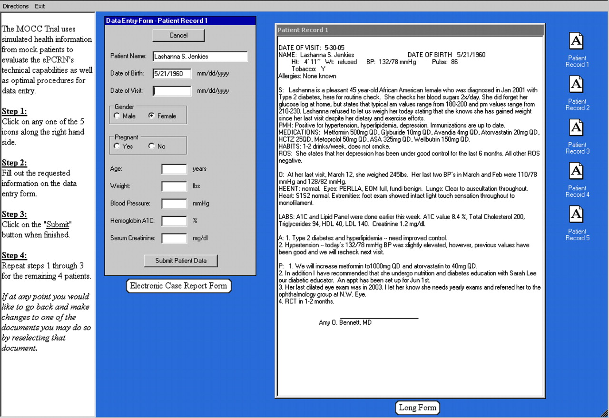Click the Submit Patient Data button
The width and height of the screenshot is (609, 418).
(x=181, y=261)
